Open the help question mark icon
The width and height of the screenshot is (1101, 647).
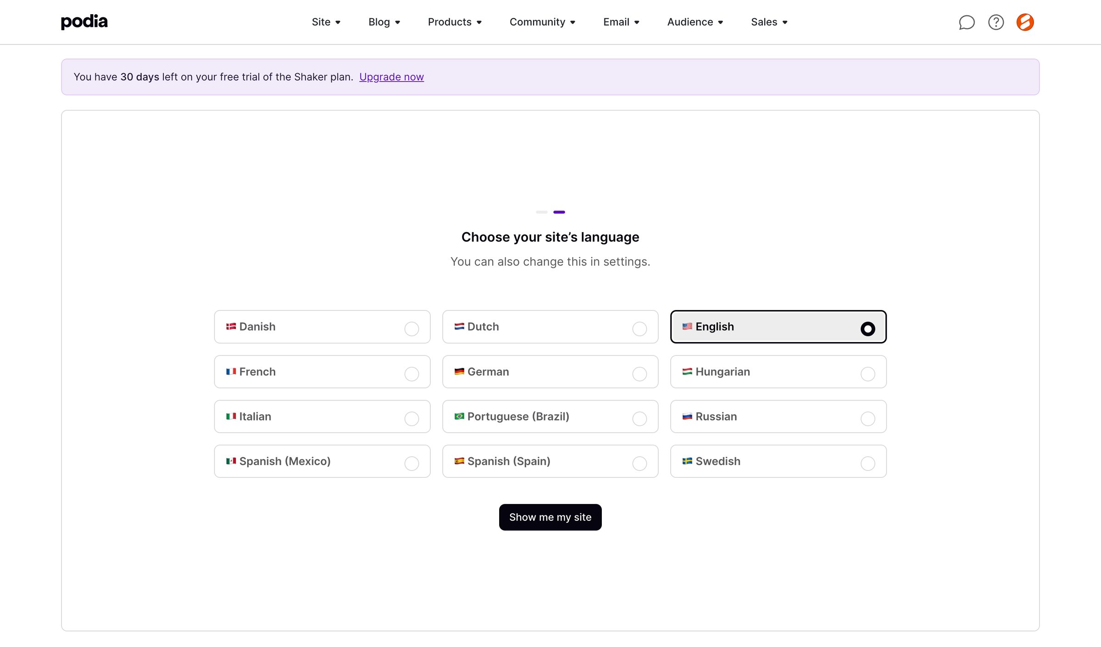996,22
